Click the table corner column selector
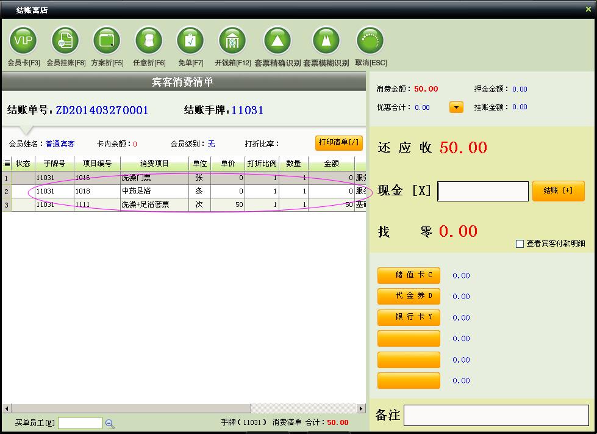 tap(7, 164)
